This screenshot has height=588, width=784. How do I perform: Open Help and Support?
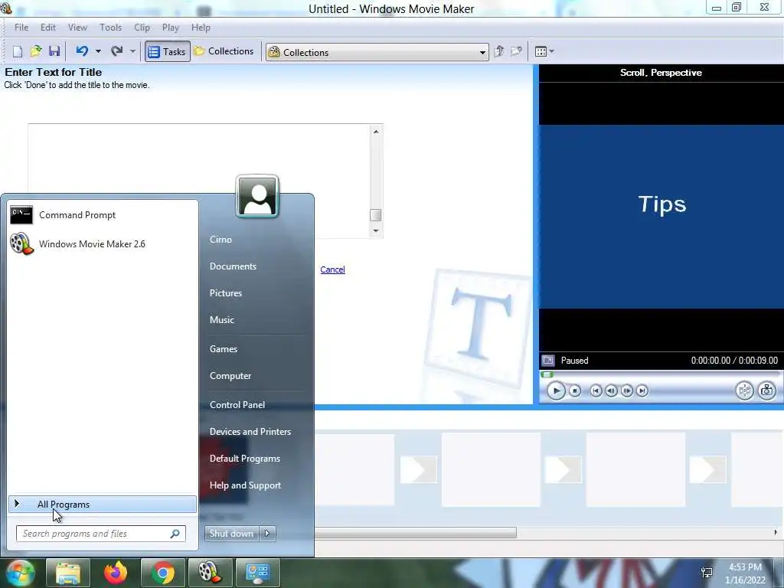point(245,485)
